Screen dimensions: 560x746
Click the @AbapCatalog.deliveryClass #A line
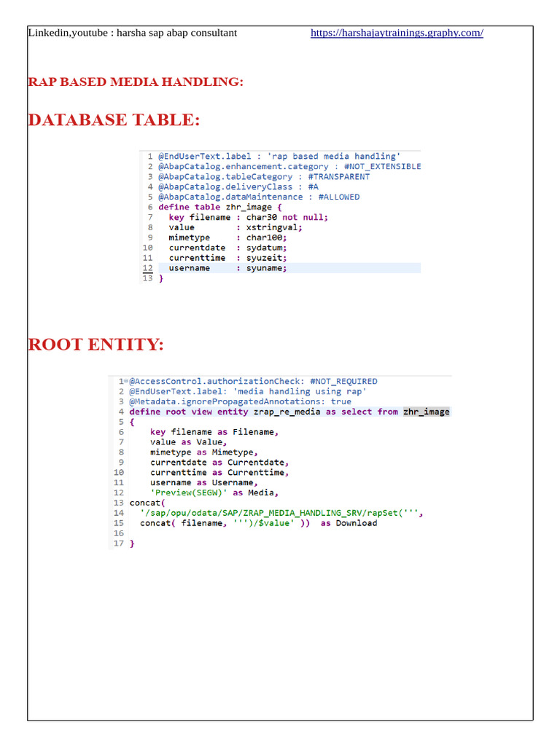pos(238,187)
